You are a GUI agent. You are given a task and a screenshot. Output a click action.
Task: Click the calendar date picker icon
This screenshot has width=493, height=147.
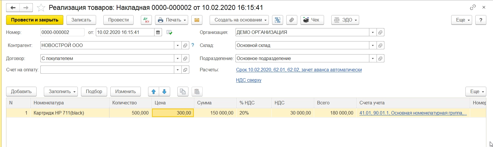tap(158, 32)
